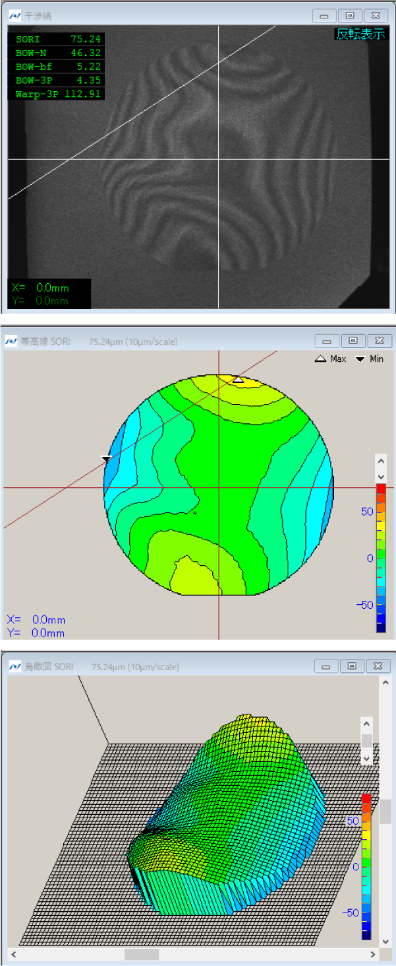Click the left arrow of the horizontal scrollbar
This screenshot has height=966, width=396.
[x=13, y=955]
